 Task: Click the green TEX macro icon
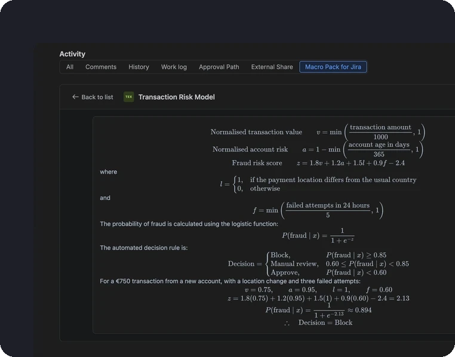coord(129,97)
